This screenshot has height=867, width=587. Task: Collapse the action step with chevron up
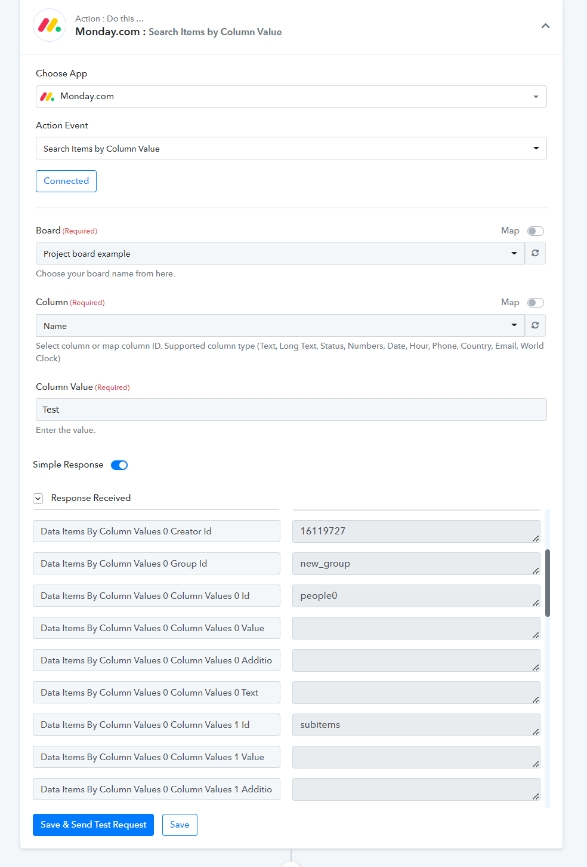(545, 26)
